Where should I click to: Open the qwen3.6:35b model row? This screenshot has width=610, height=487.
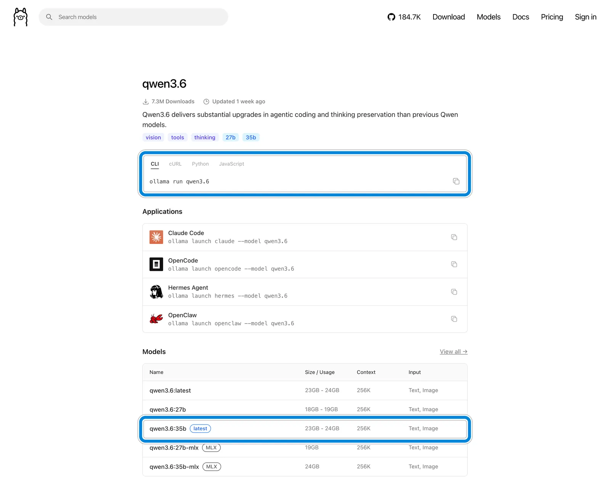coord(305,429)
